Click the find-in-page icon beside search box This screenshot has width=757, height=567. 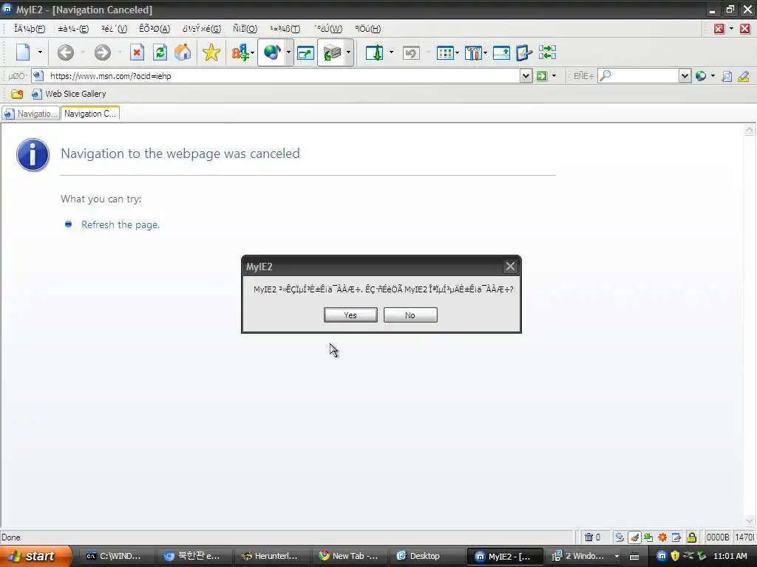(727, 76)
